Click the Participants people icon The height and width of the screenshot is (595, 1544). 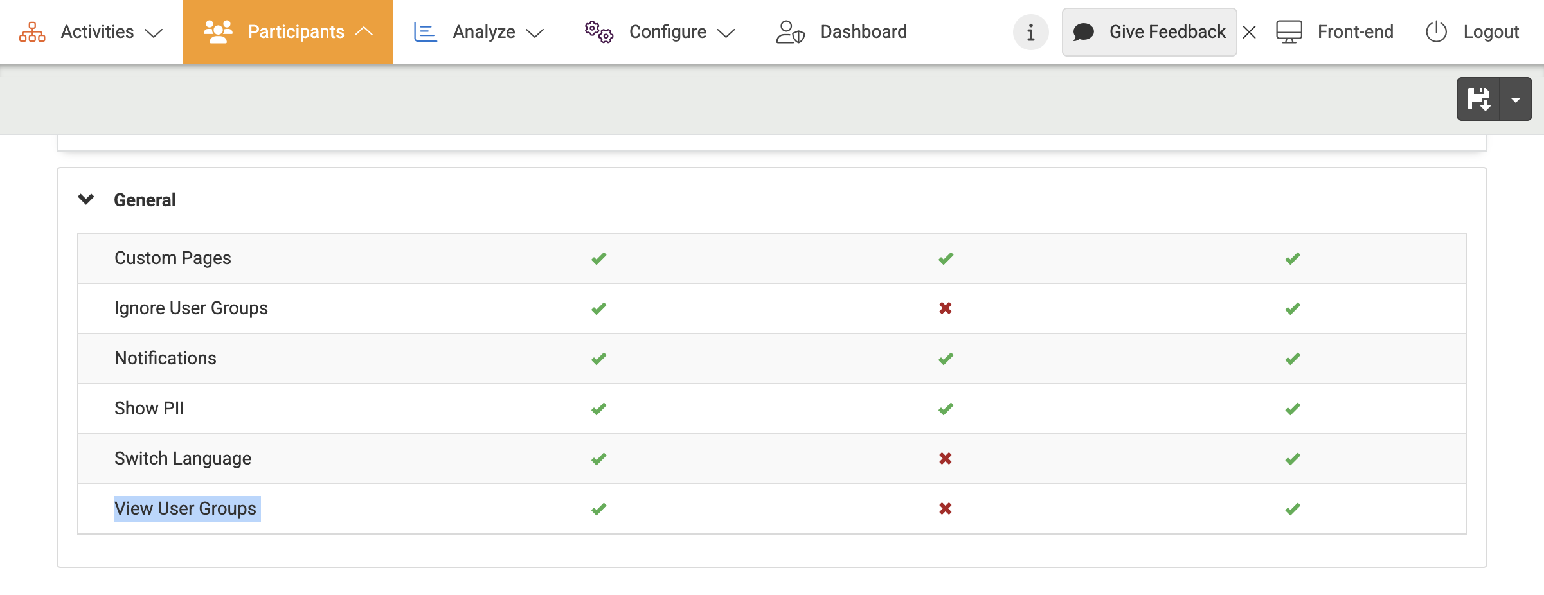[x=218, y=31]
